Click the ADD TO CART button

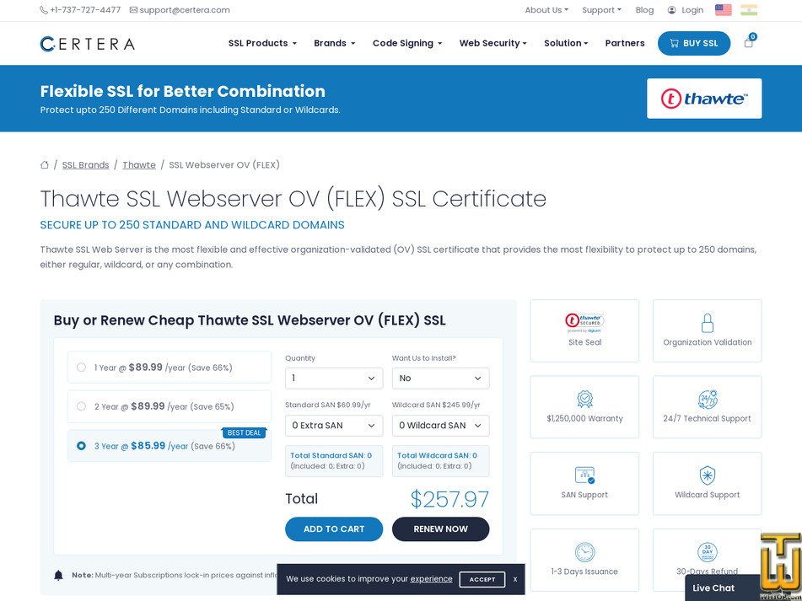click(334, 529)
